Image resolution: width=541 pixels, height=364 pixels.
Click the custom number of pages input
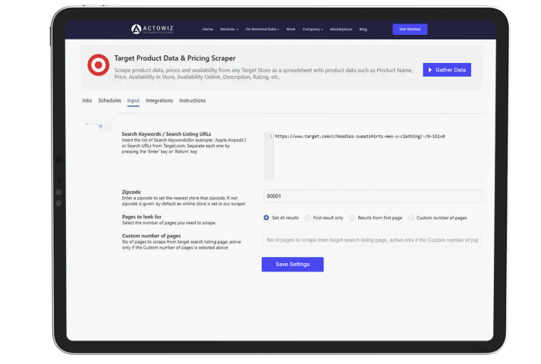[x=373, y=240]
